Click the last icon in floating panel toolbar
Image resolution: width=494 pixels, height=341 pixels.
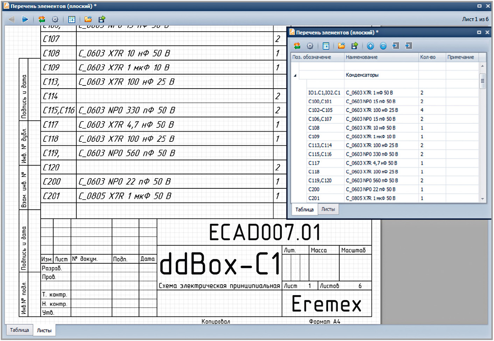coord(409,46)
